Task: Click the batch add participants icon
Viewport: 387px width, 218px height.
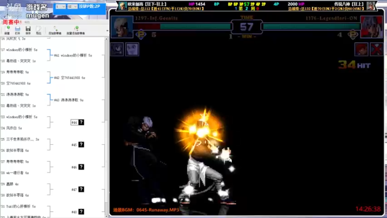Action: [76, 30]
